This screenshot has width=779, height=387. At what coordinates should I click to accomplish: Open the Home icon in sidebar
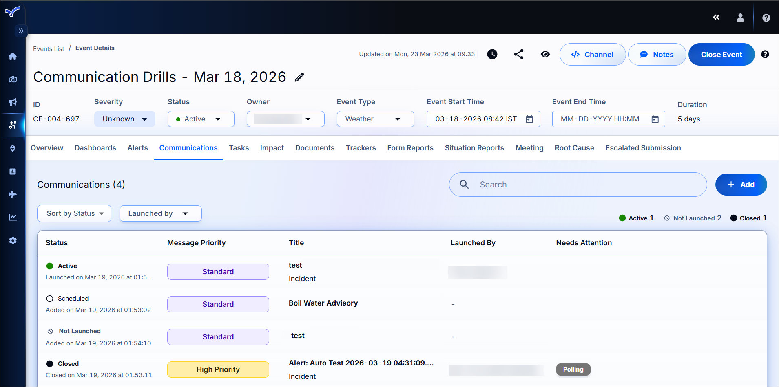pos(13,56)
